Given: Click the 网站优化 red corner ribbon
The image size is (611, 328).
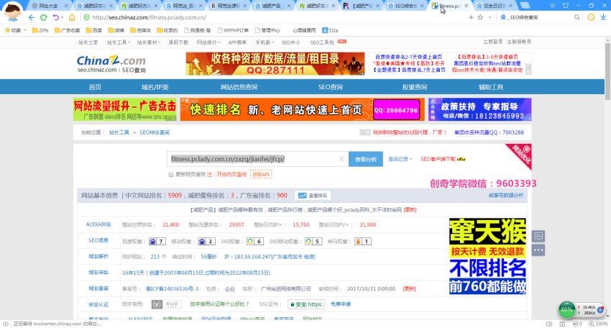Looking at the screenshot, I should (x=521, y=155).
